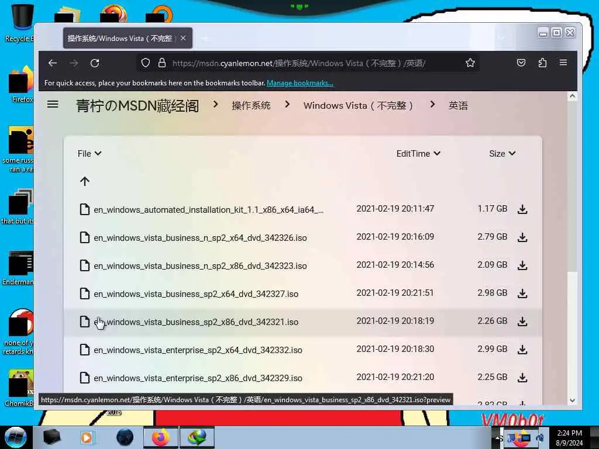Select the 操作系统/Windows Vista tab

tap(128, 38)
